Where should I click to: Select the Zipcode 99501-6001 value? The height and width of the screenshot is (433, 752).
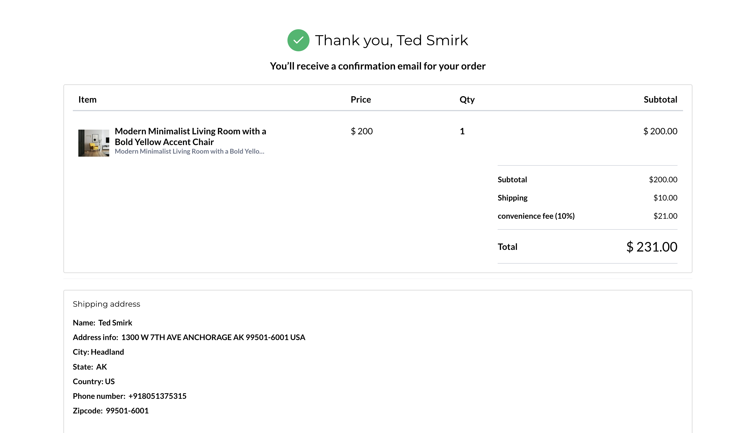[x=127, y=410]
